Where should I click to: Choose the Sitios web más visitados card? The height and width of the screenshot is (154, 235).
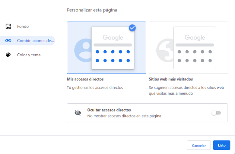pos(188,48)
